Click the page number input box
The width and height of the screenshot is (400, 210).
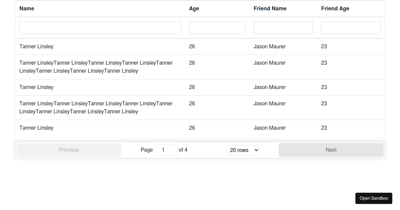(165, 150)
